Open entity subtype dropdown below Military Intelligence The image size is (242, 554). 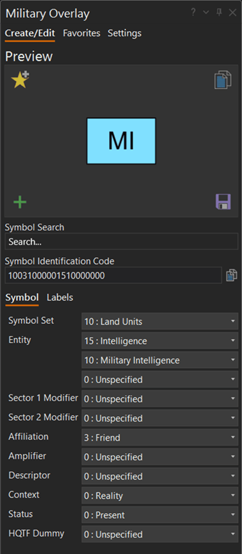[x=160, y=380]
